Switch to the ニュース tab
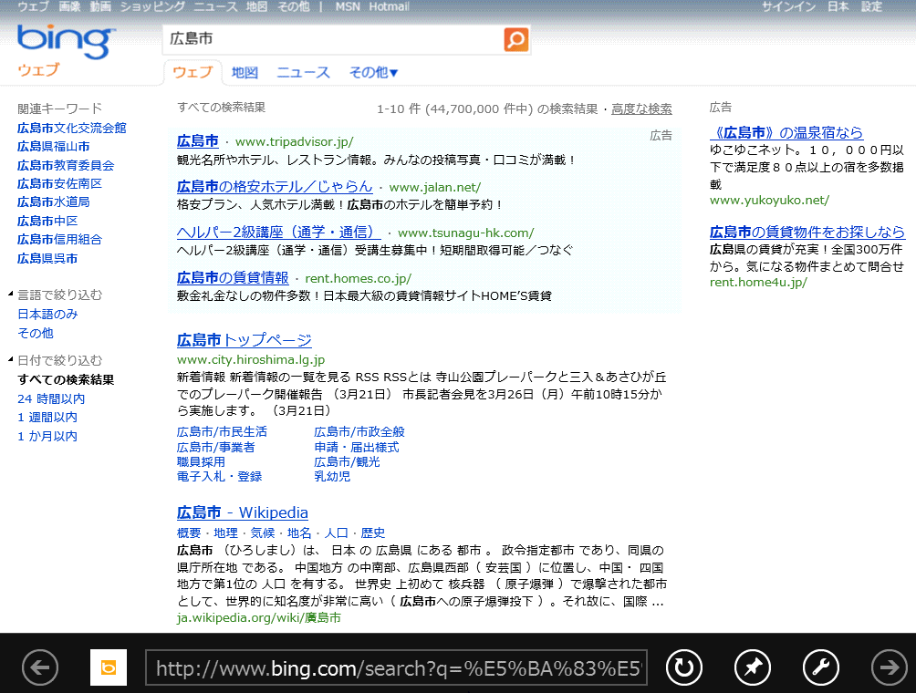 click(x=303, y=72)
